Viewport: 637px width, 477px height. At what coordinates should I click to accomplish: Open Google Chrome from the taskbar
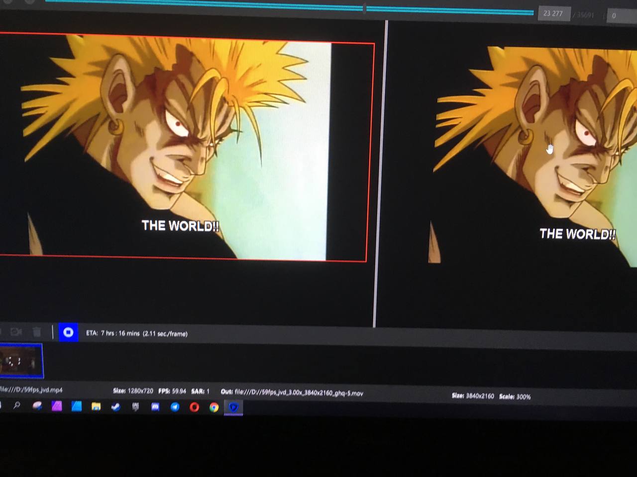[x=214, y=407]
